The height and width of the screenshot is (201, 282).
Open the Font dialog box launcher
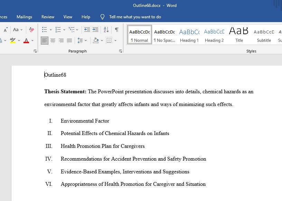click(x=35, y=51)
